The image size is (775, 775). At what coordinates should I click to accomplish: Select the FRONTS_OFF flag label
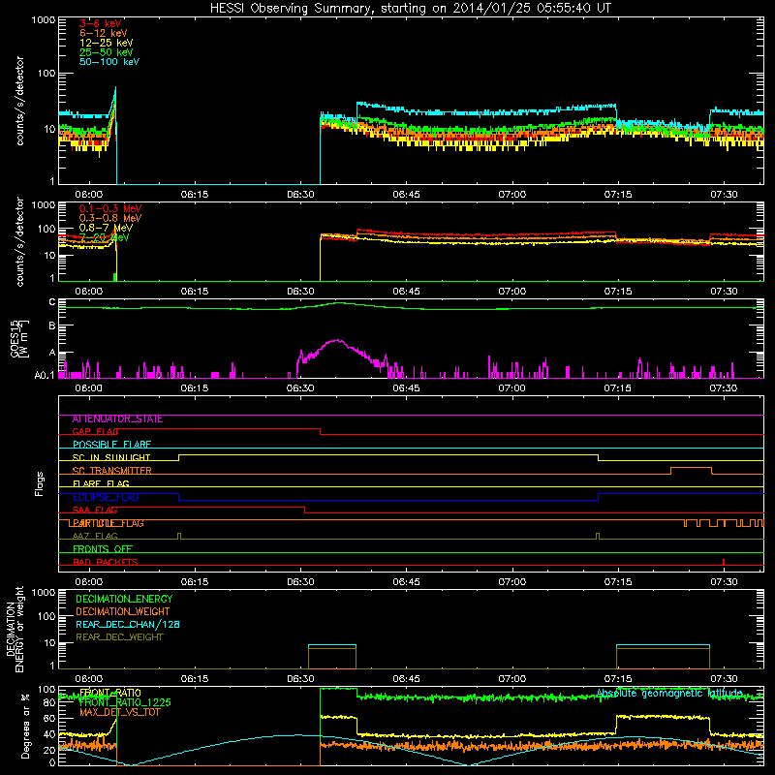point(103,549)
